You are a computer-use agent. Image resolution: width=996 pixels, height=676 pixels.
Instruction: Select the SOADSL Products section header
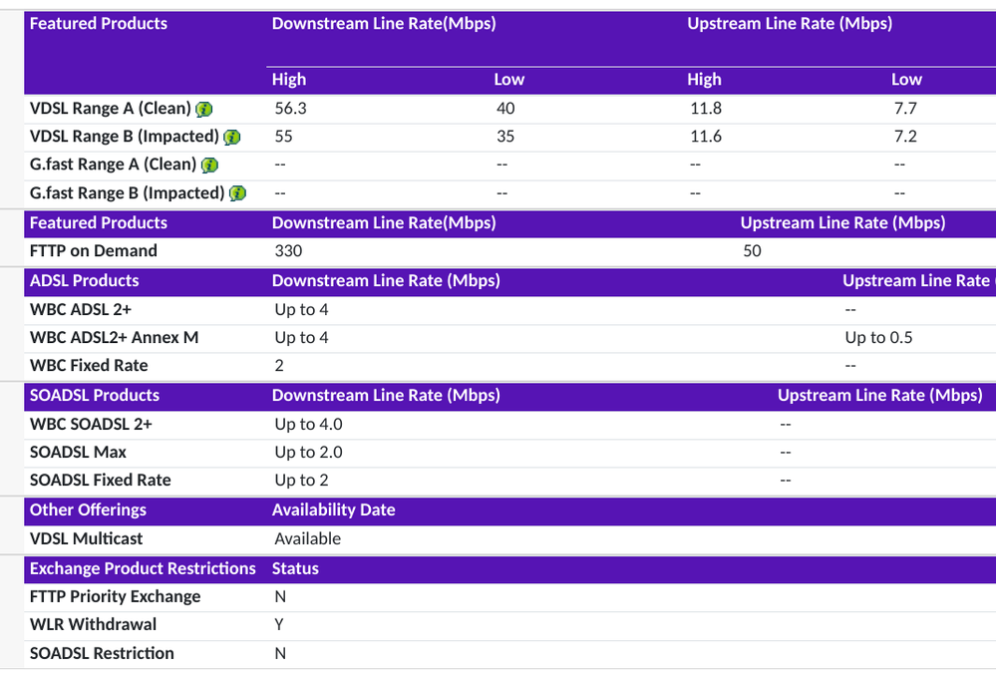(95, 396)
